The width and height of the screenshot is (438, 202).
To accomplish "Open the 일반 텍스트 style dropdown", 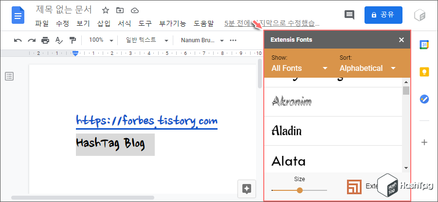I will click(147, 40).
